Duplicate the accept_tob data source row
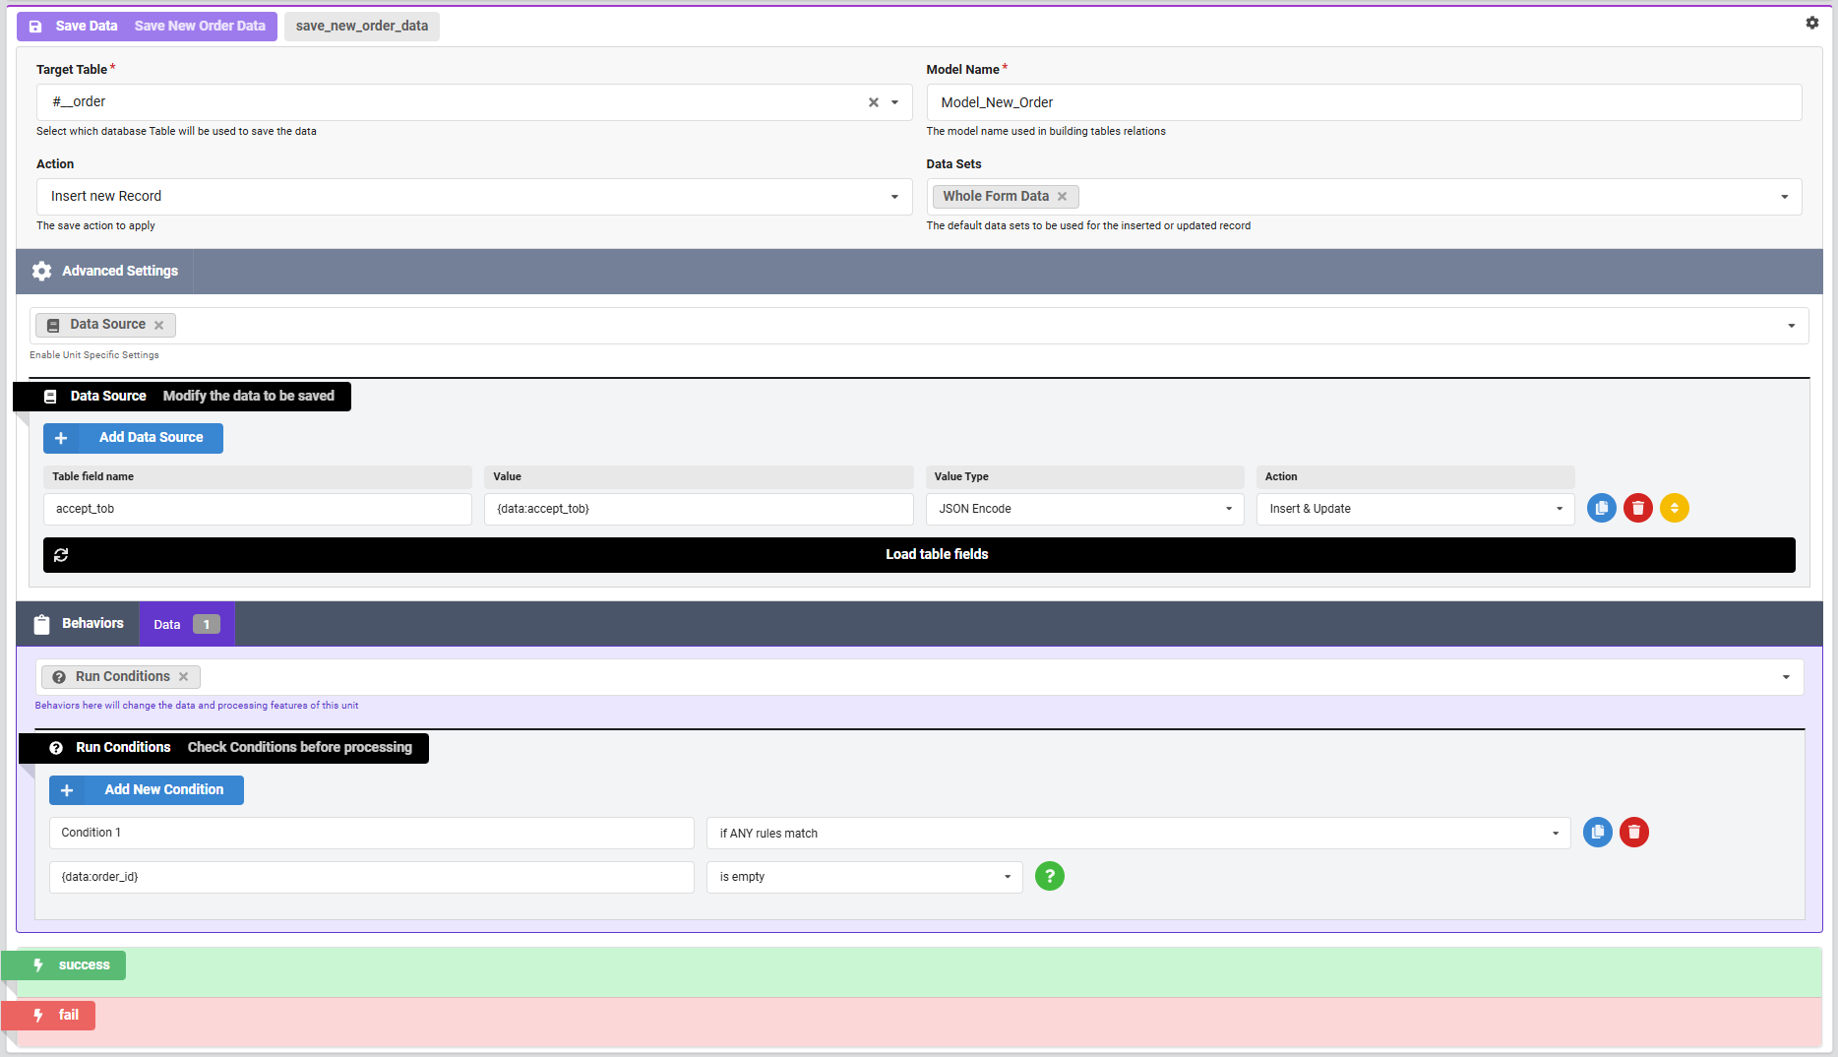The image size is (1838, 1057). (1601, 508)
